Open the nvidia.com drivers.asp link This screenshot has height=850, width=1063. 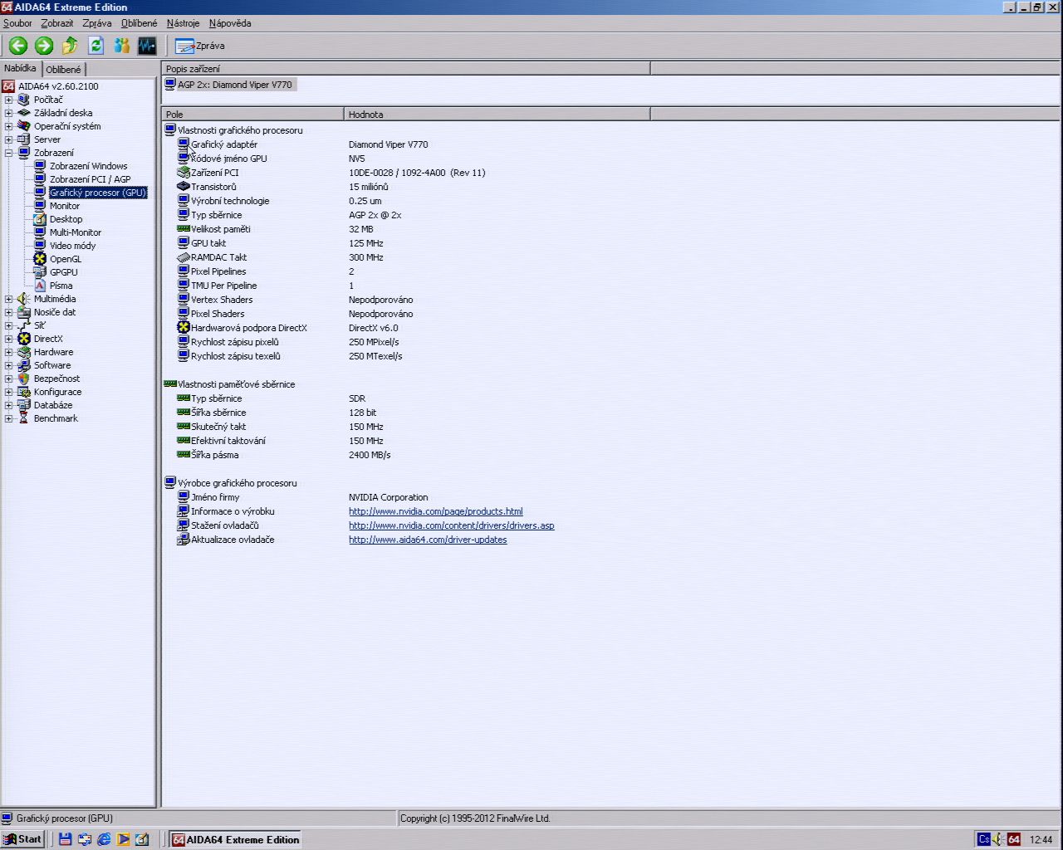452,525
